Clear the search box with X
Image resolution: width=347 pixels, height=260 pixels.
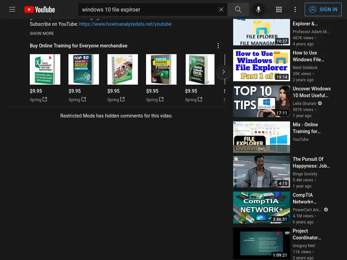pyautogui.click(x=221, y=9)
